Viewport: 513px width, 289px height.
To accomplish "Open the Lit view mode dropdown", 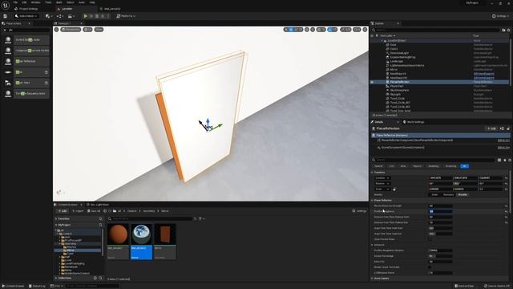I will point(87,30).
